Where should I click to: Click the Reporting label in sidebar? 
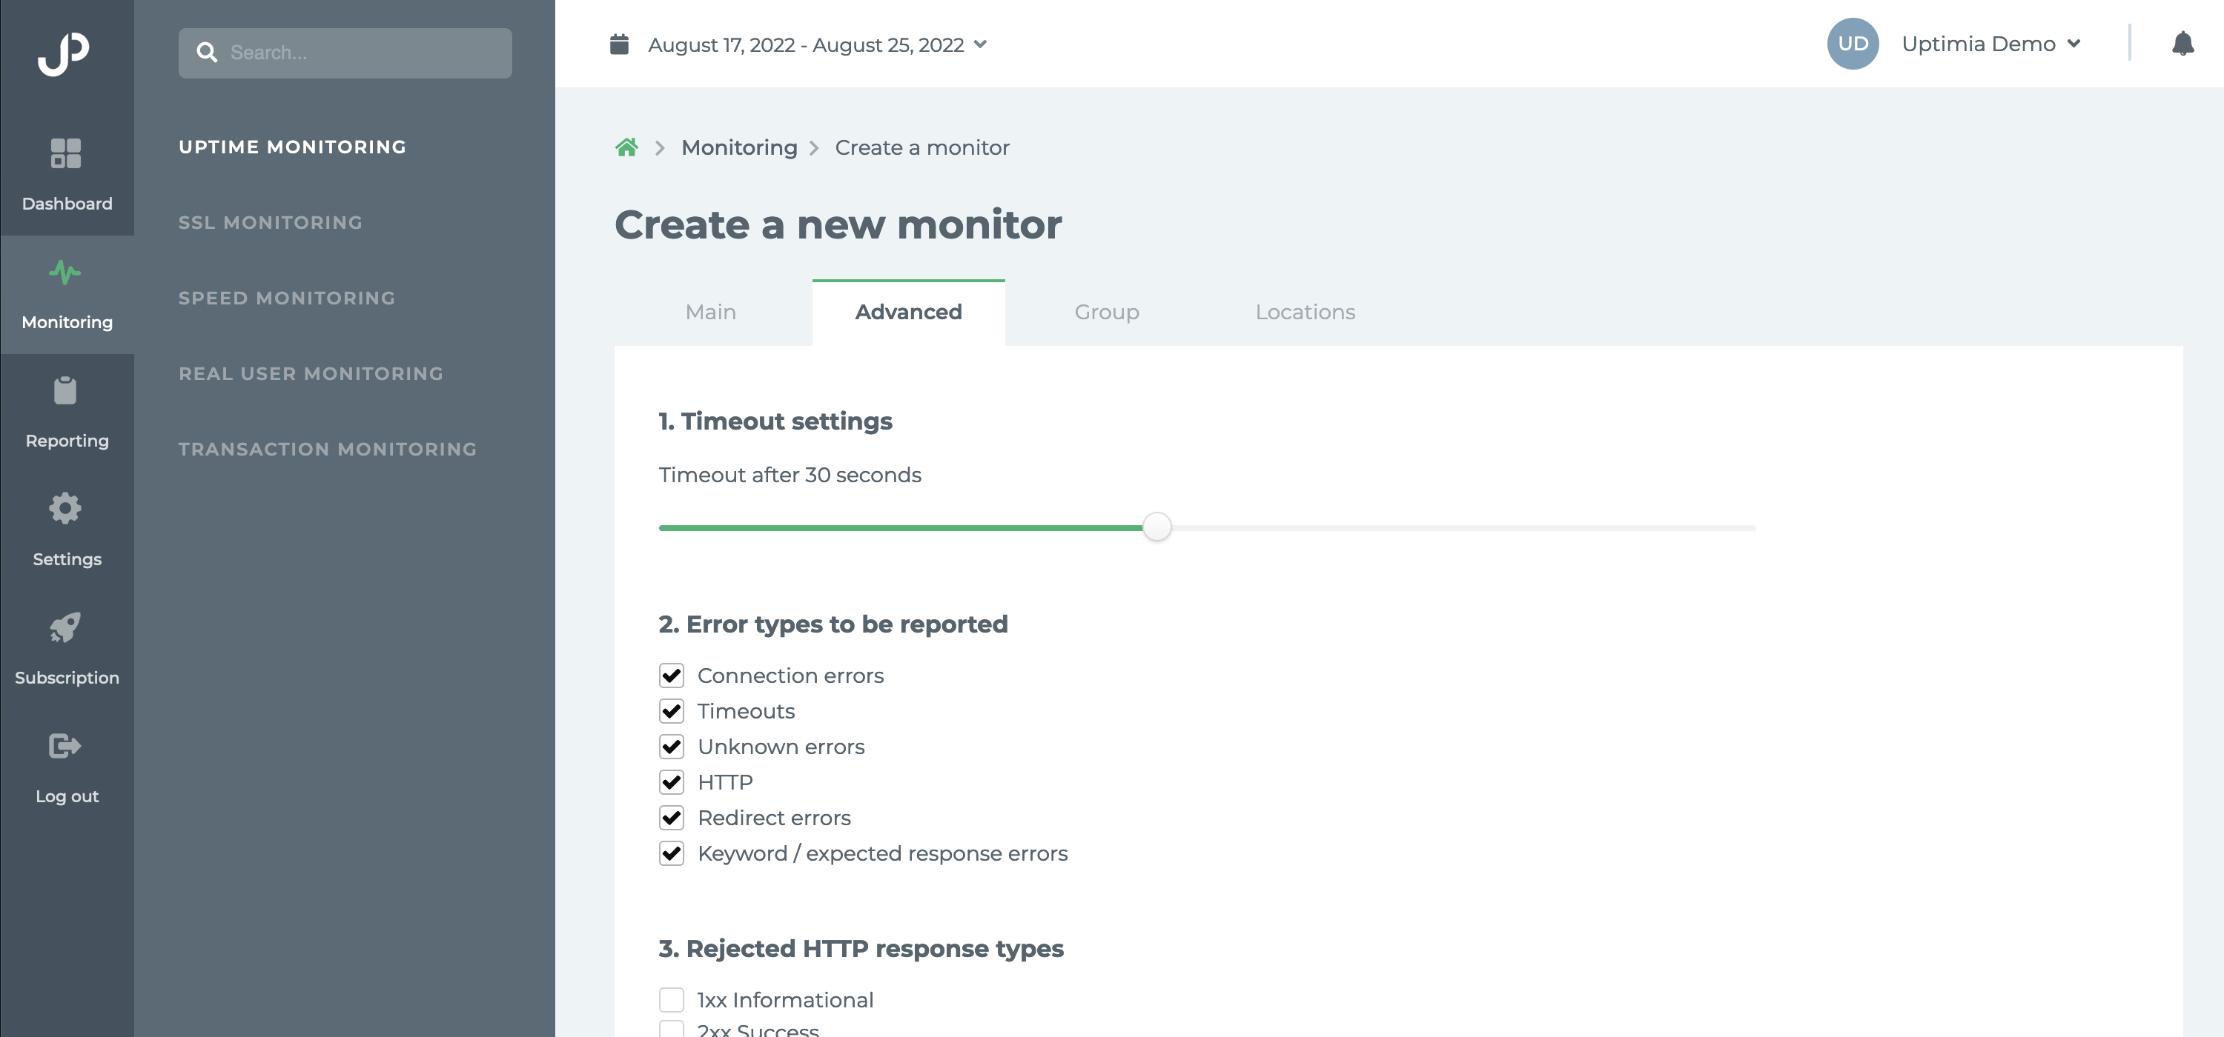coord(67,441)
